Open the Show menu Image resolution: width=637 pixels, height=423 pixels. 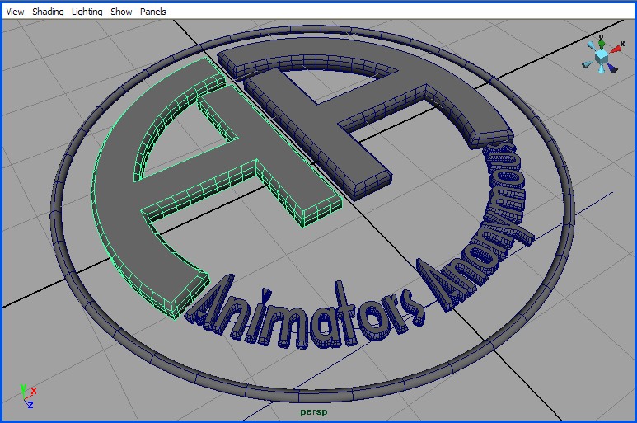tap(121, 12)
